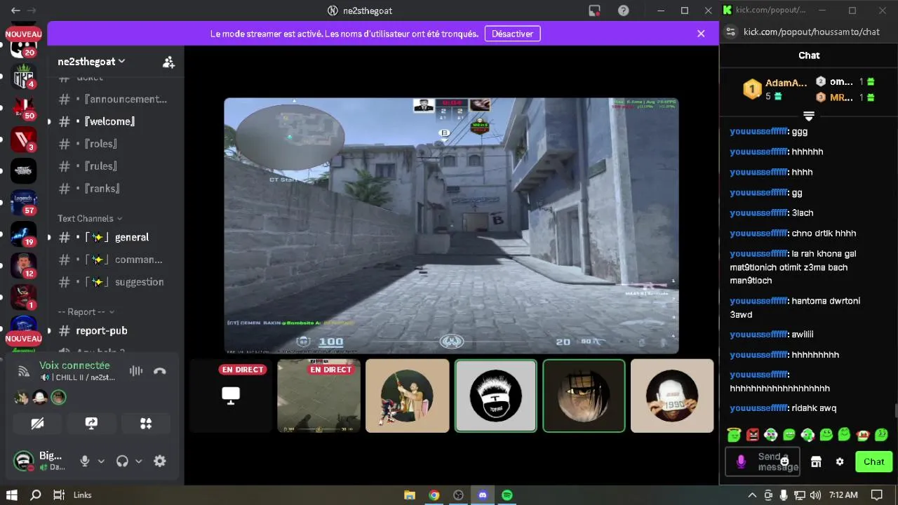Disconnect from the voice channel
Viewport: 898px width, 505px height.
coord(160,371)
